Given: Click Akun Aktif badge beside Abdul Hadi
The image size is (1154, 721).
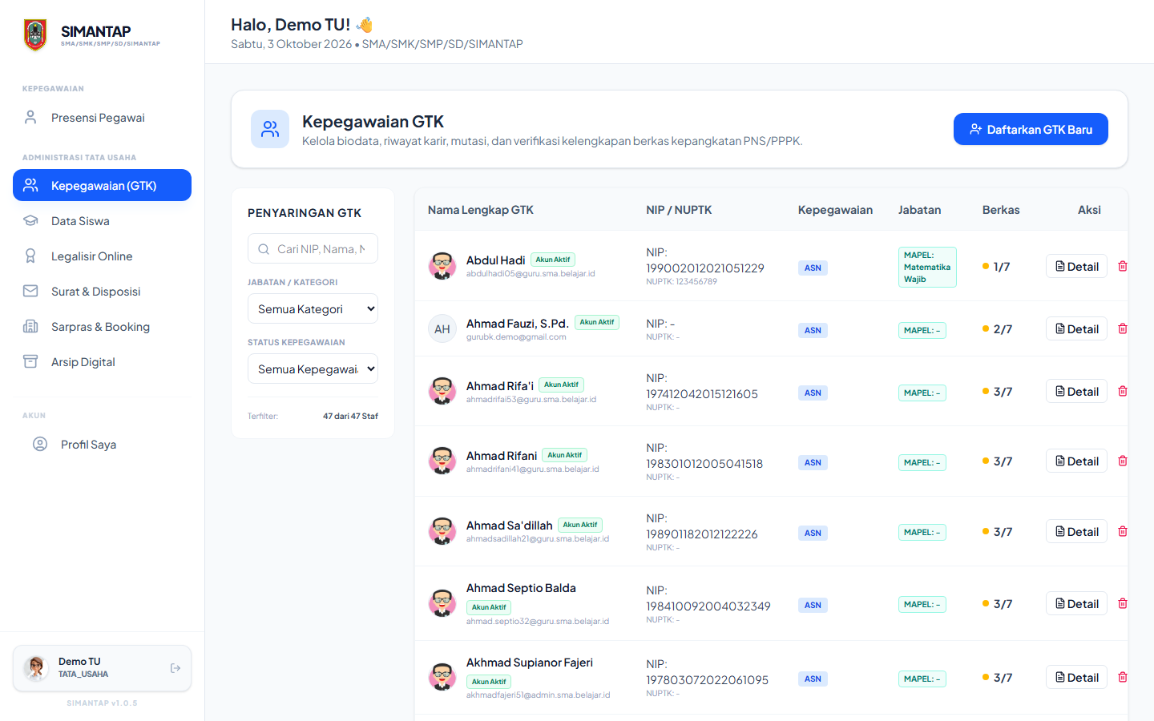Looking at the screenshot, I should (553, 260).
